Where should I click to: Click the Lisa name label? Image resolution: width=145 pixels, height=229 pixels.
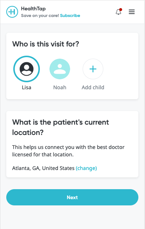pos(27,87)
